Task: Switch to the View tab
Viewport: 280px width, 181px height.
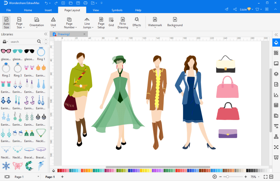Action: pyautogui.click(x=95, y=10)
